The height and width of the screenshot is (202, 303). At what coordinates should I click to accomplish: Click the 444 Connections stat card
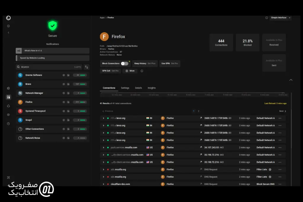click(221, 43)
